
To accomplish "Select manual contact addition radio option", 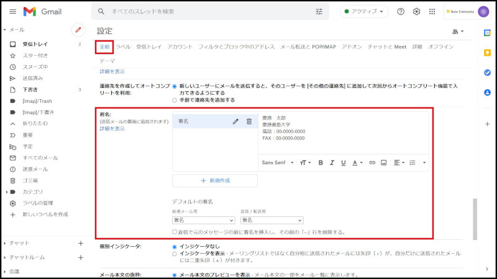I will pos(175,100).
